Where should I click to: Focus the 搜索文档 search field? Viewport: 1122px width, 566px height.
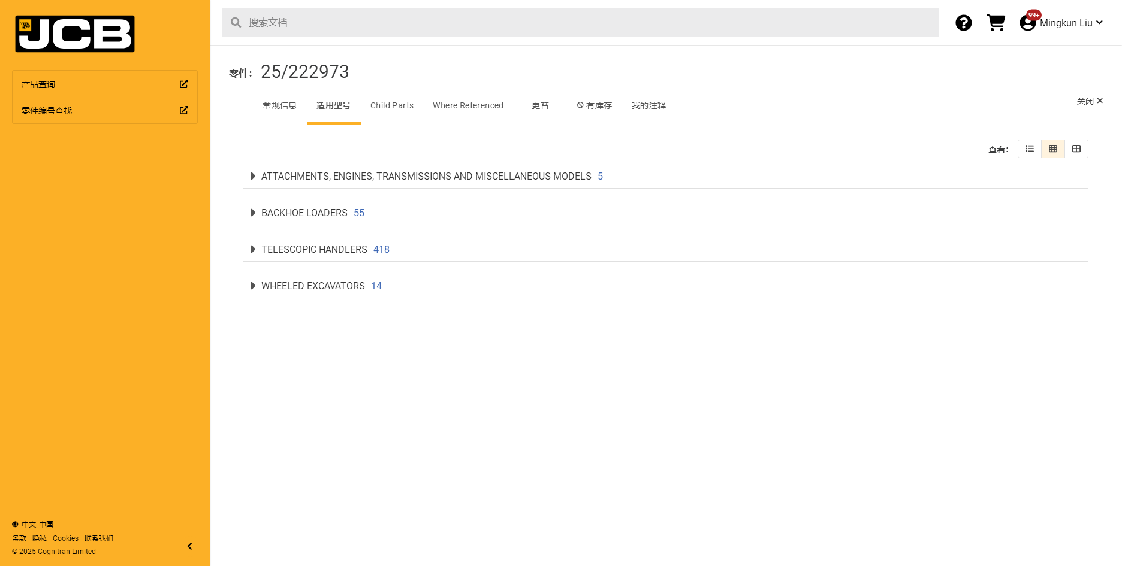pos(580,23)
